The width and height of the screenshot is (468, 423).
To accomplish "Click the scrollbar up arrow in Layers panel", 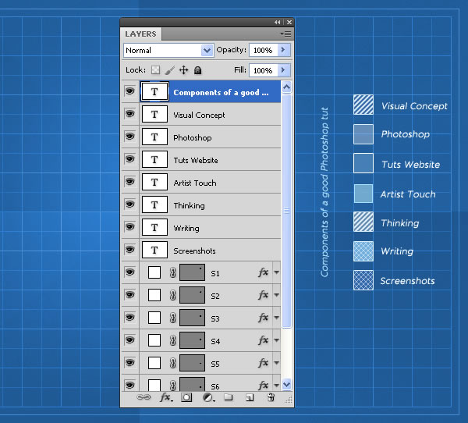I will pyautogui.click(x=286, y=87).
